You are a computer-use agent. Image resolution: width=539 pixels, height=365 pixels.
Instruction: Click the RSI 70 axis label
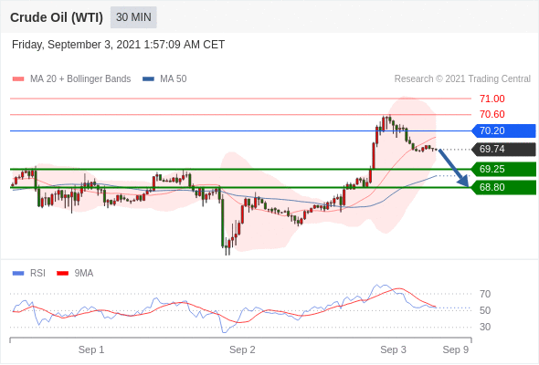pyautogui.click(x=485, y=294)
